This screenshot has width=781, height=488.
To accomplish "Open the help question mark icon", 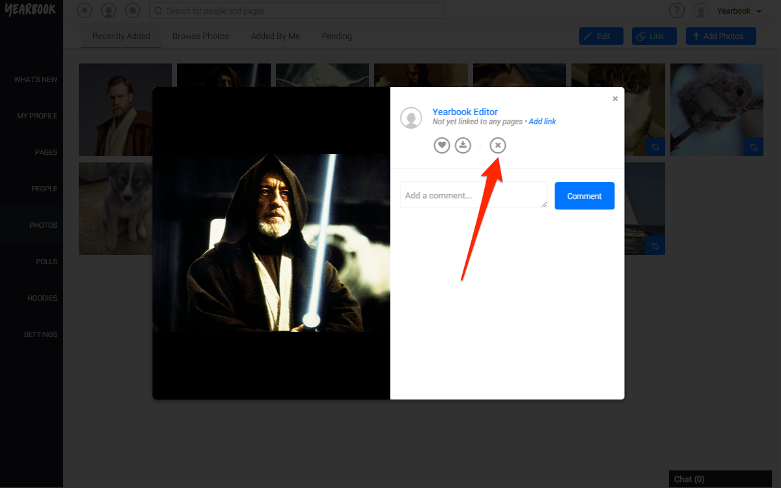I will click(677, 10).
